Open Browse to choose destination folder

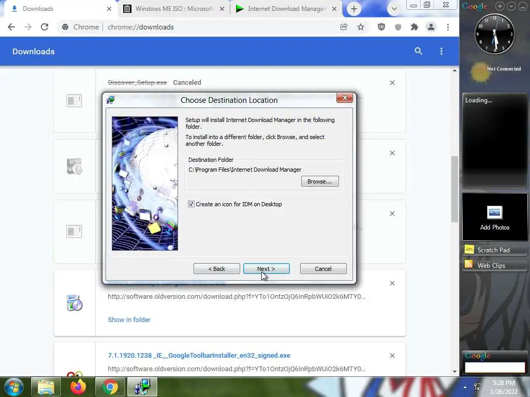[x=320, y=181]
